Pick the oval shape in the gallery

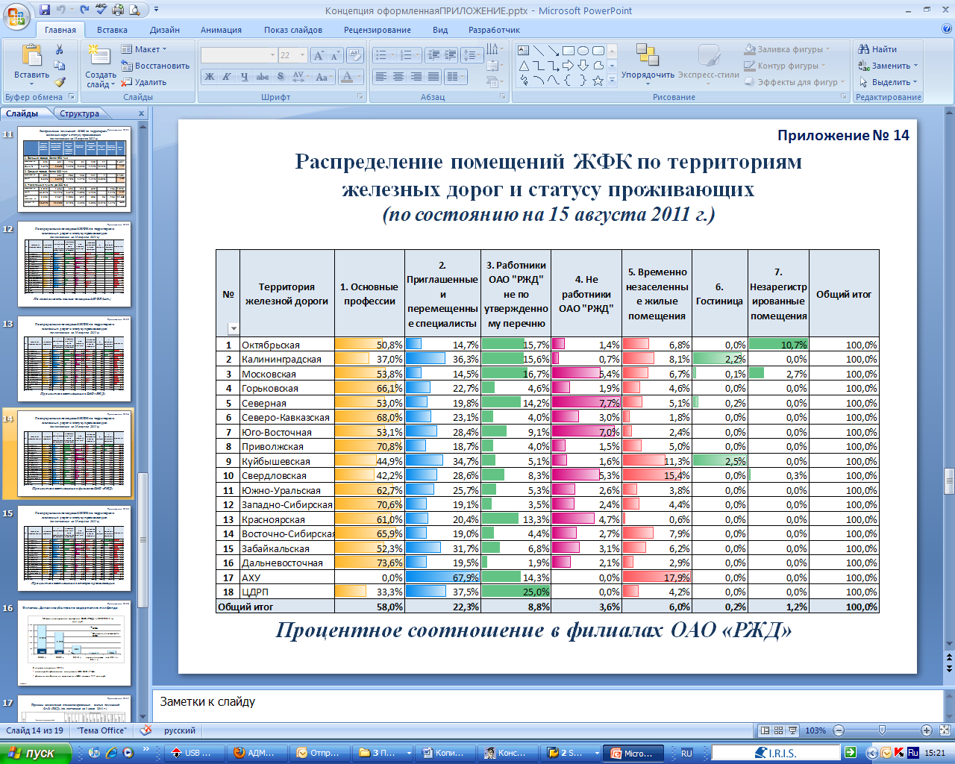point(583,51)
